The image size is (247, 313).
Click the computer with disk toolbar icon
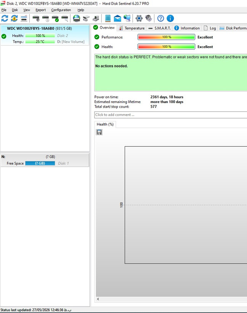click(x=96, y=18)
